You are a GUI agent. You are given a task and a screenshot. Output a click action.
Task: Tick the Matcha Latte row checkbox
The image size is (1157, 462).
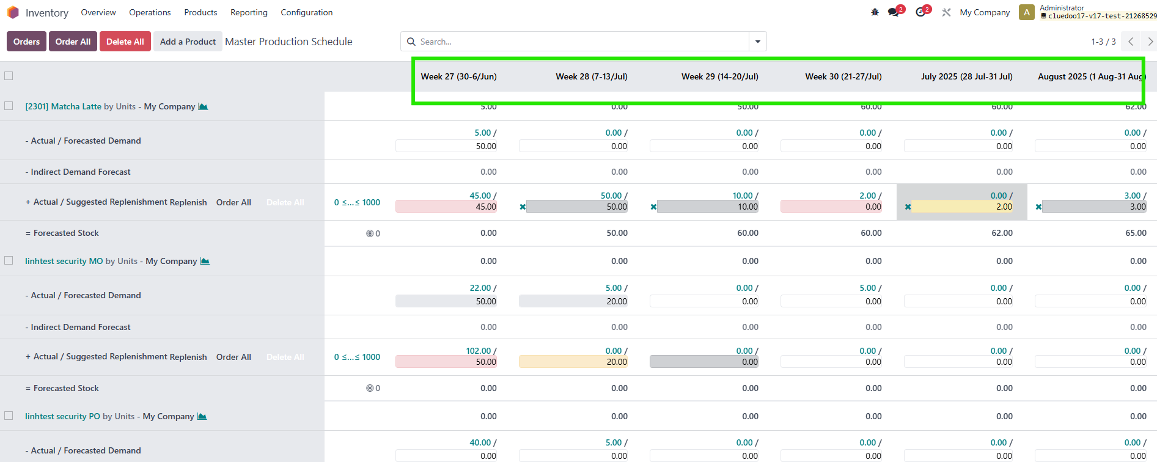tap(9, 106)
